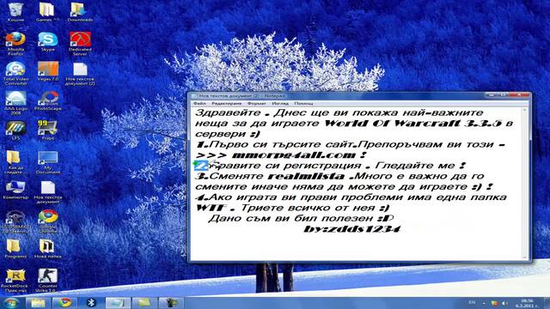Open the Windows Start menu
The width and height of the screenshot is (550, 309).
point(10,303)
